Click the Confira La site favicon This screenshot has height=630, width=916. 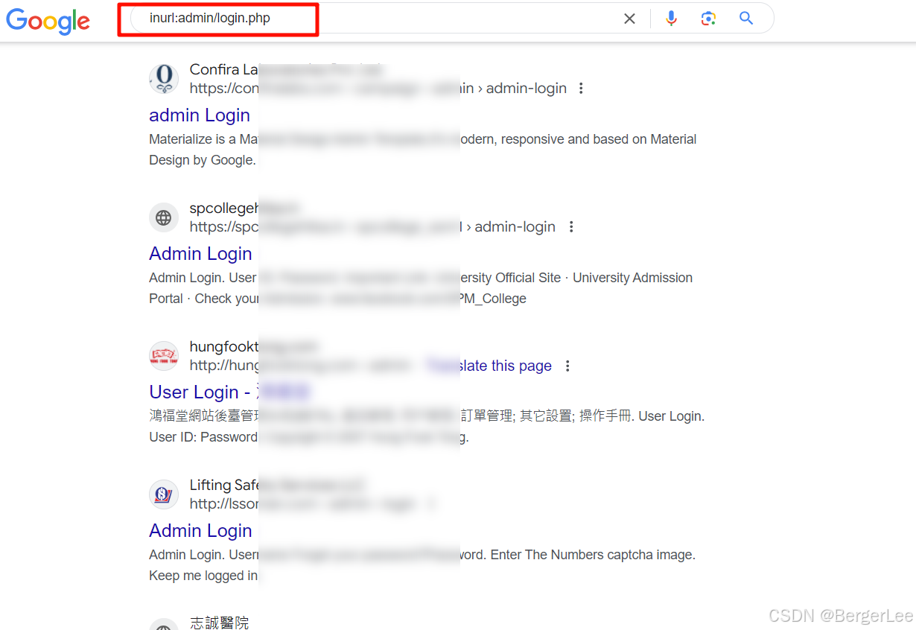(163, 78)
